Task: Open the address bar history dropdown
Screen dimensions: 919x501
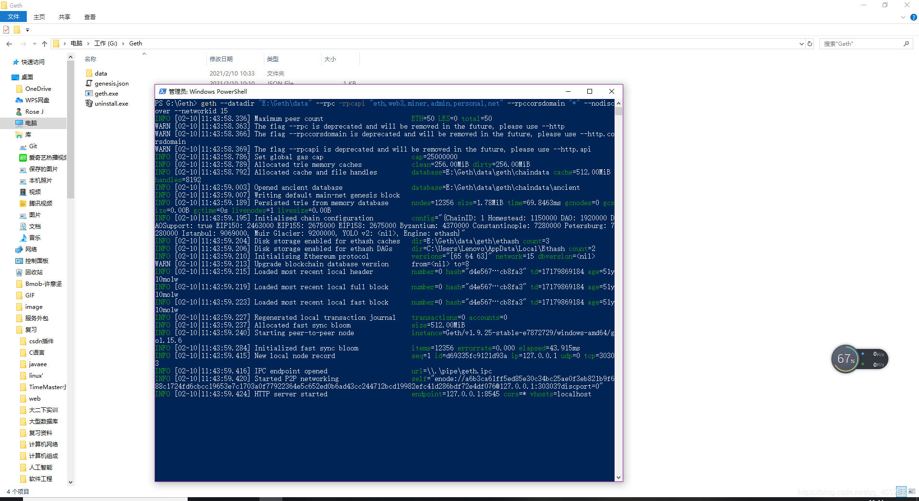Action: pyautogui.click(x=801, y=44)
